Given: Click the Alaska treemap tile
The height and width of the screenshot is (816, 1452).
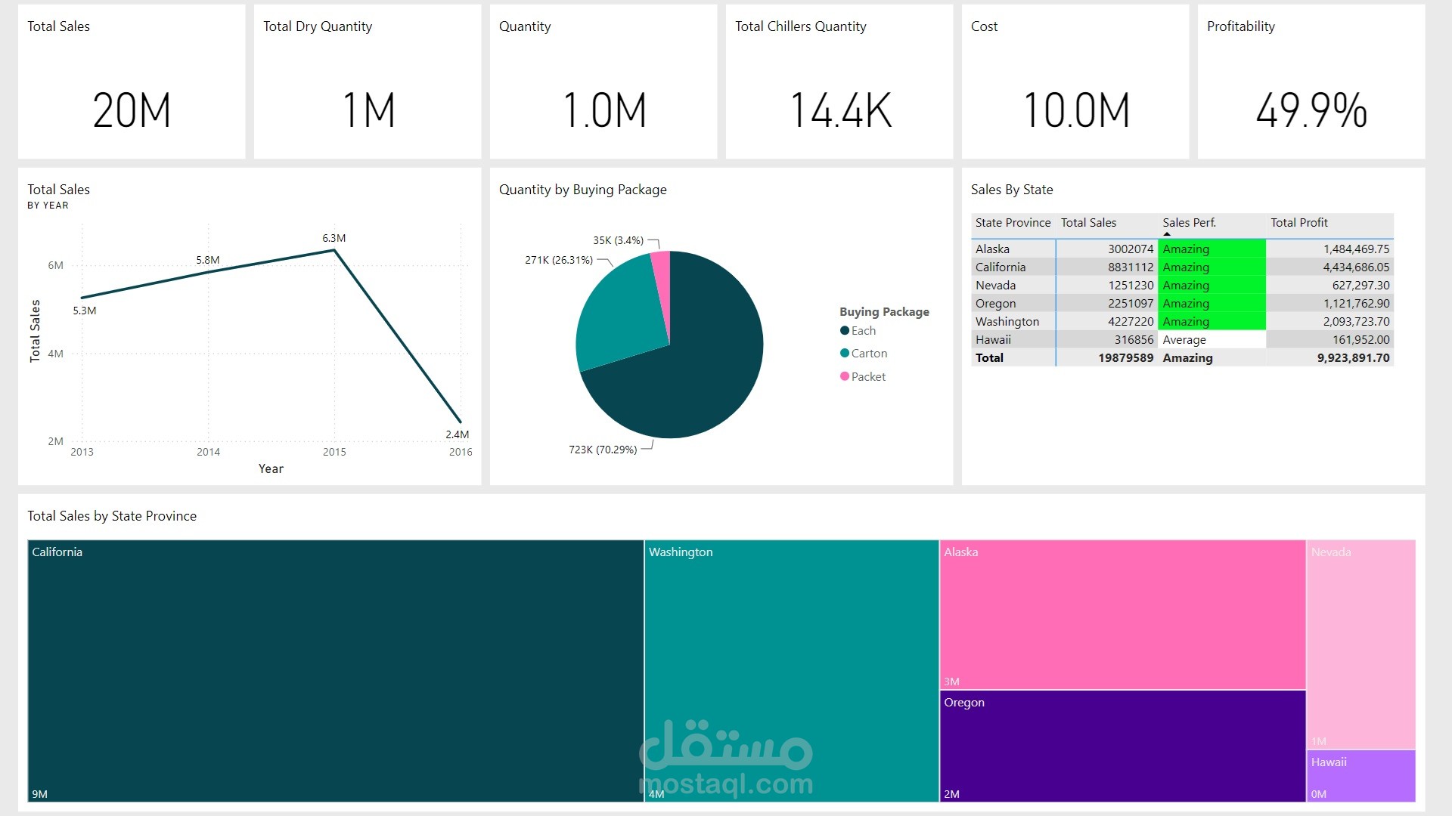Looking at the screenshot, I should (x=1122, y=614).
